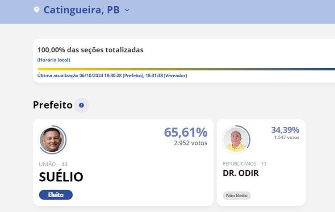Screen dimensions: 335x212
Task: Click the Eleito badge
Action: coord(56,195)
